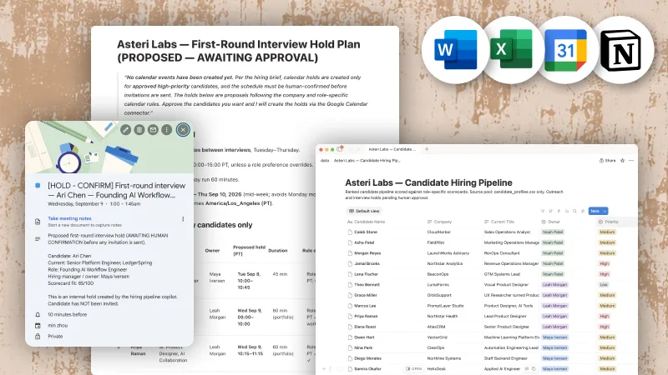Click the 10 minutes before reminder text

[68, 315]
